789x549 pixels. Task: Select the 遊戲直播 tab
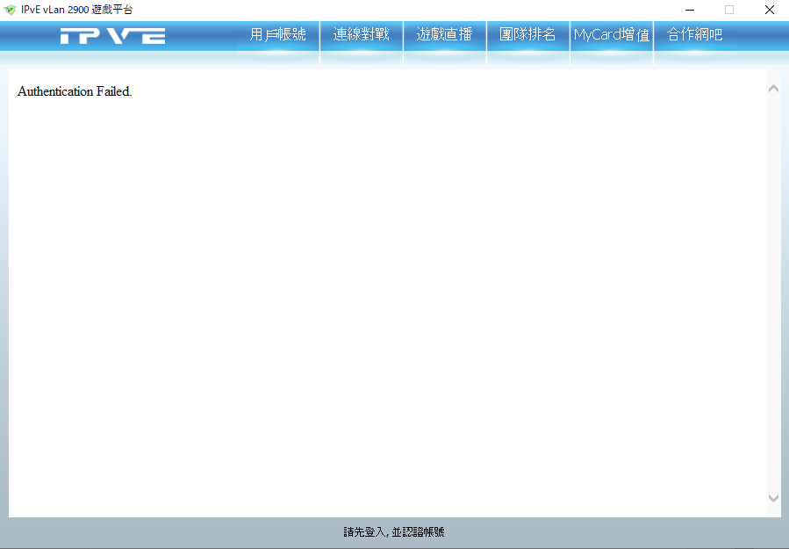coord(444,35)
